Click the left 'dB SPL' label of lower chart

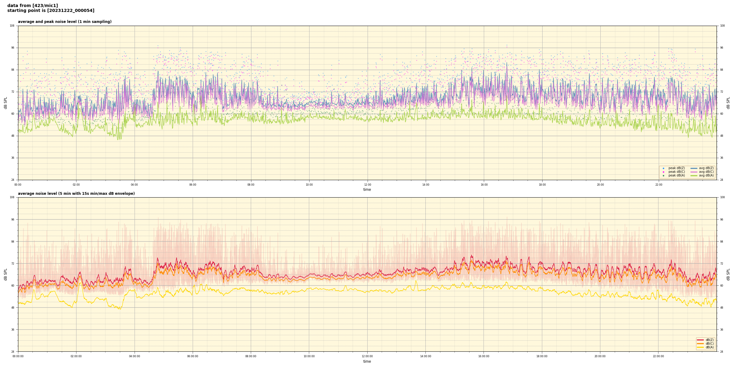tap(6, 274)
